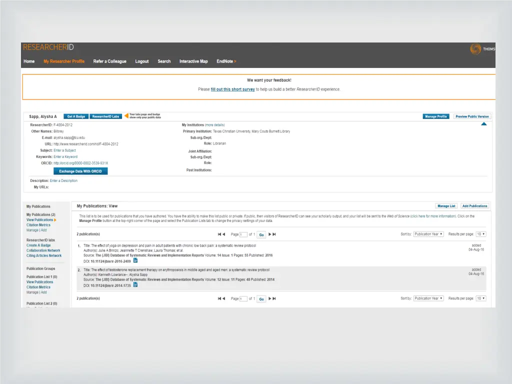The height and width of the screenshot is (384, 512).
Task: Open institutions more details link
Action: (x=214, y=125)
